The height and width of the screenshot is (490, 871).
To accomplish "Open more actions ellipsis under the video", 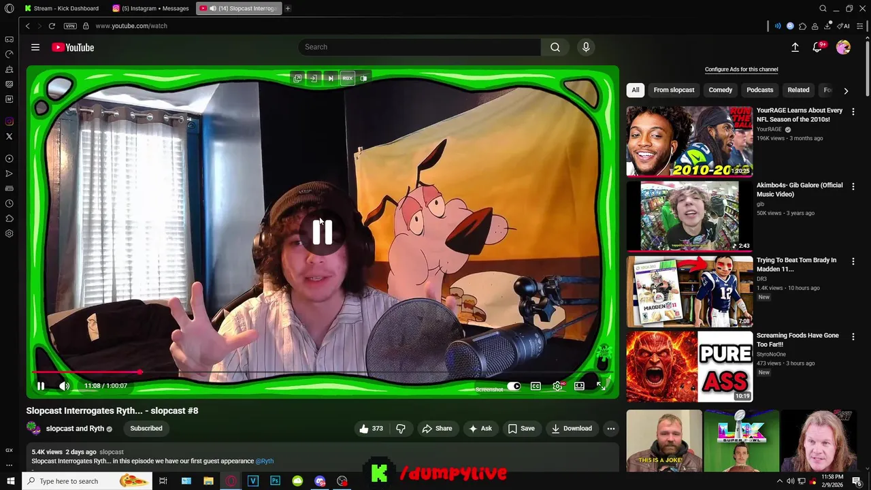I will point(611,428).
